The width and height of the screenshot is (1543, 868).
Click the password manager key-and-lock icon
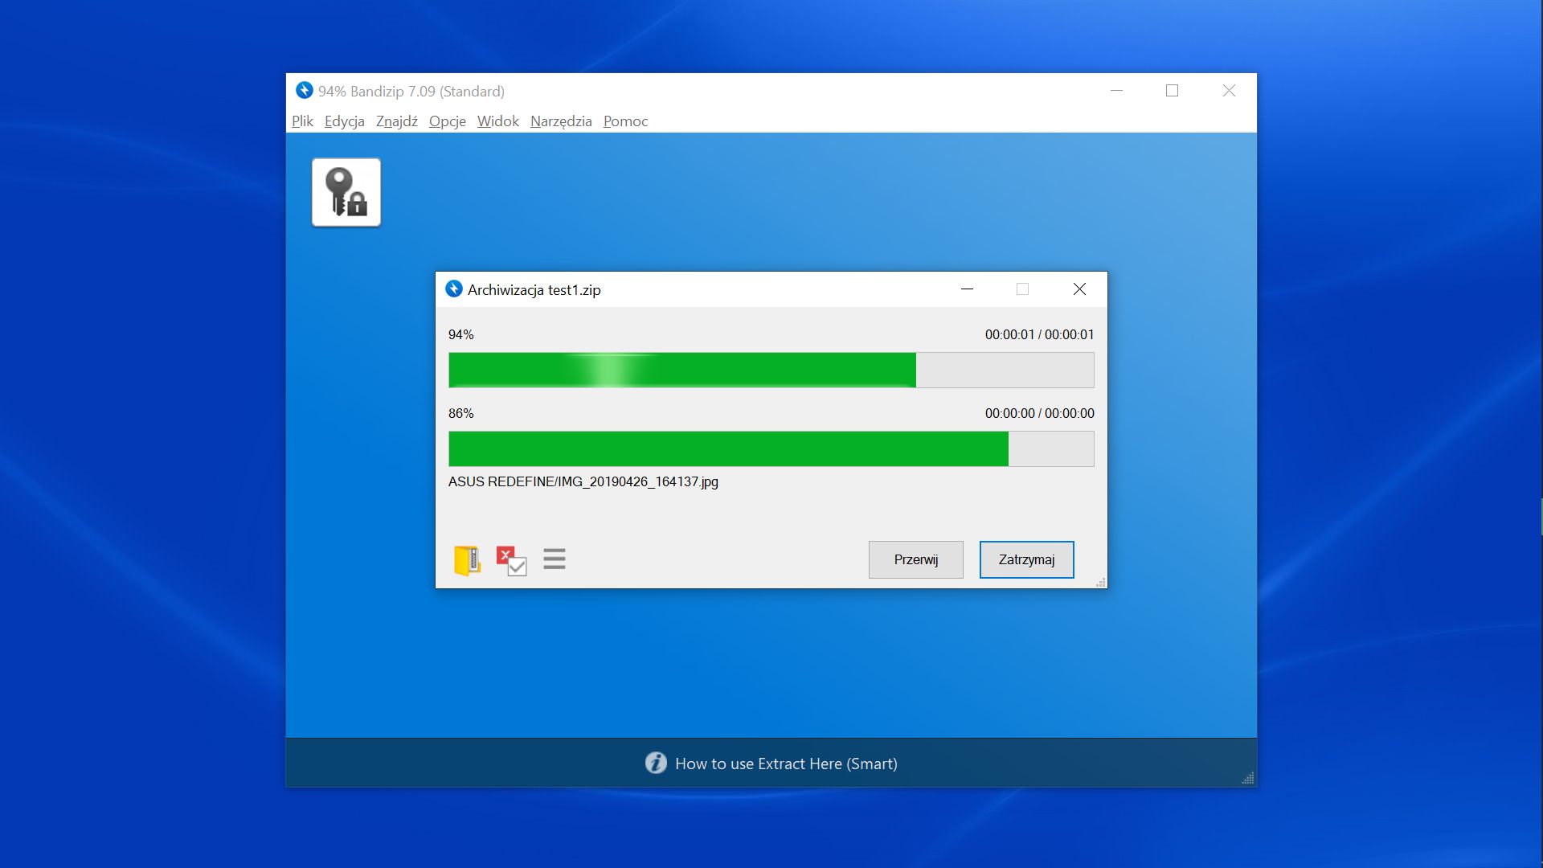click(346, 193)
